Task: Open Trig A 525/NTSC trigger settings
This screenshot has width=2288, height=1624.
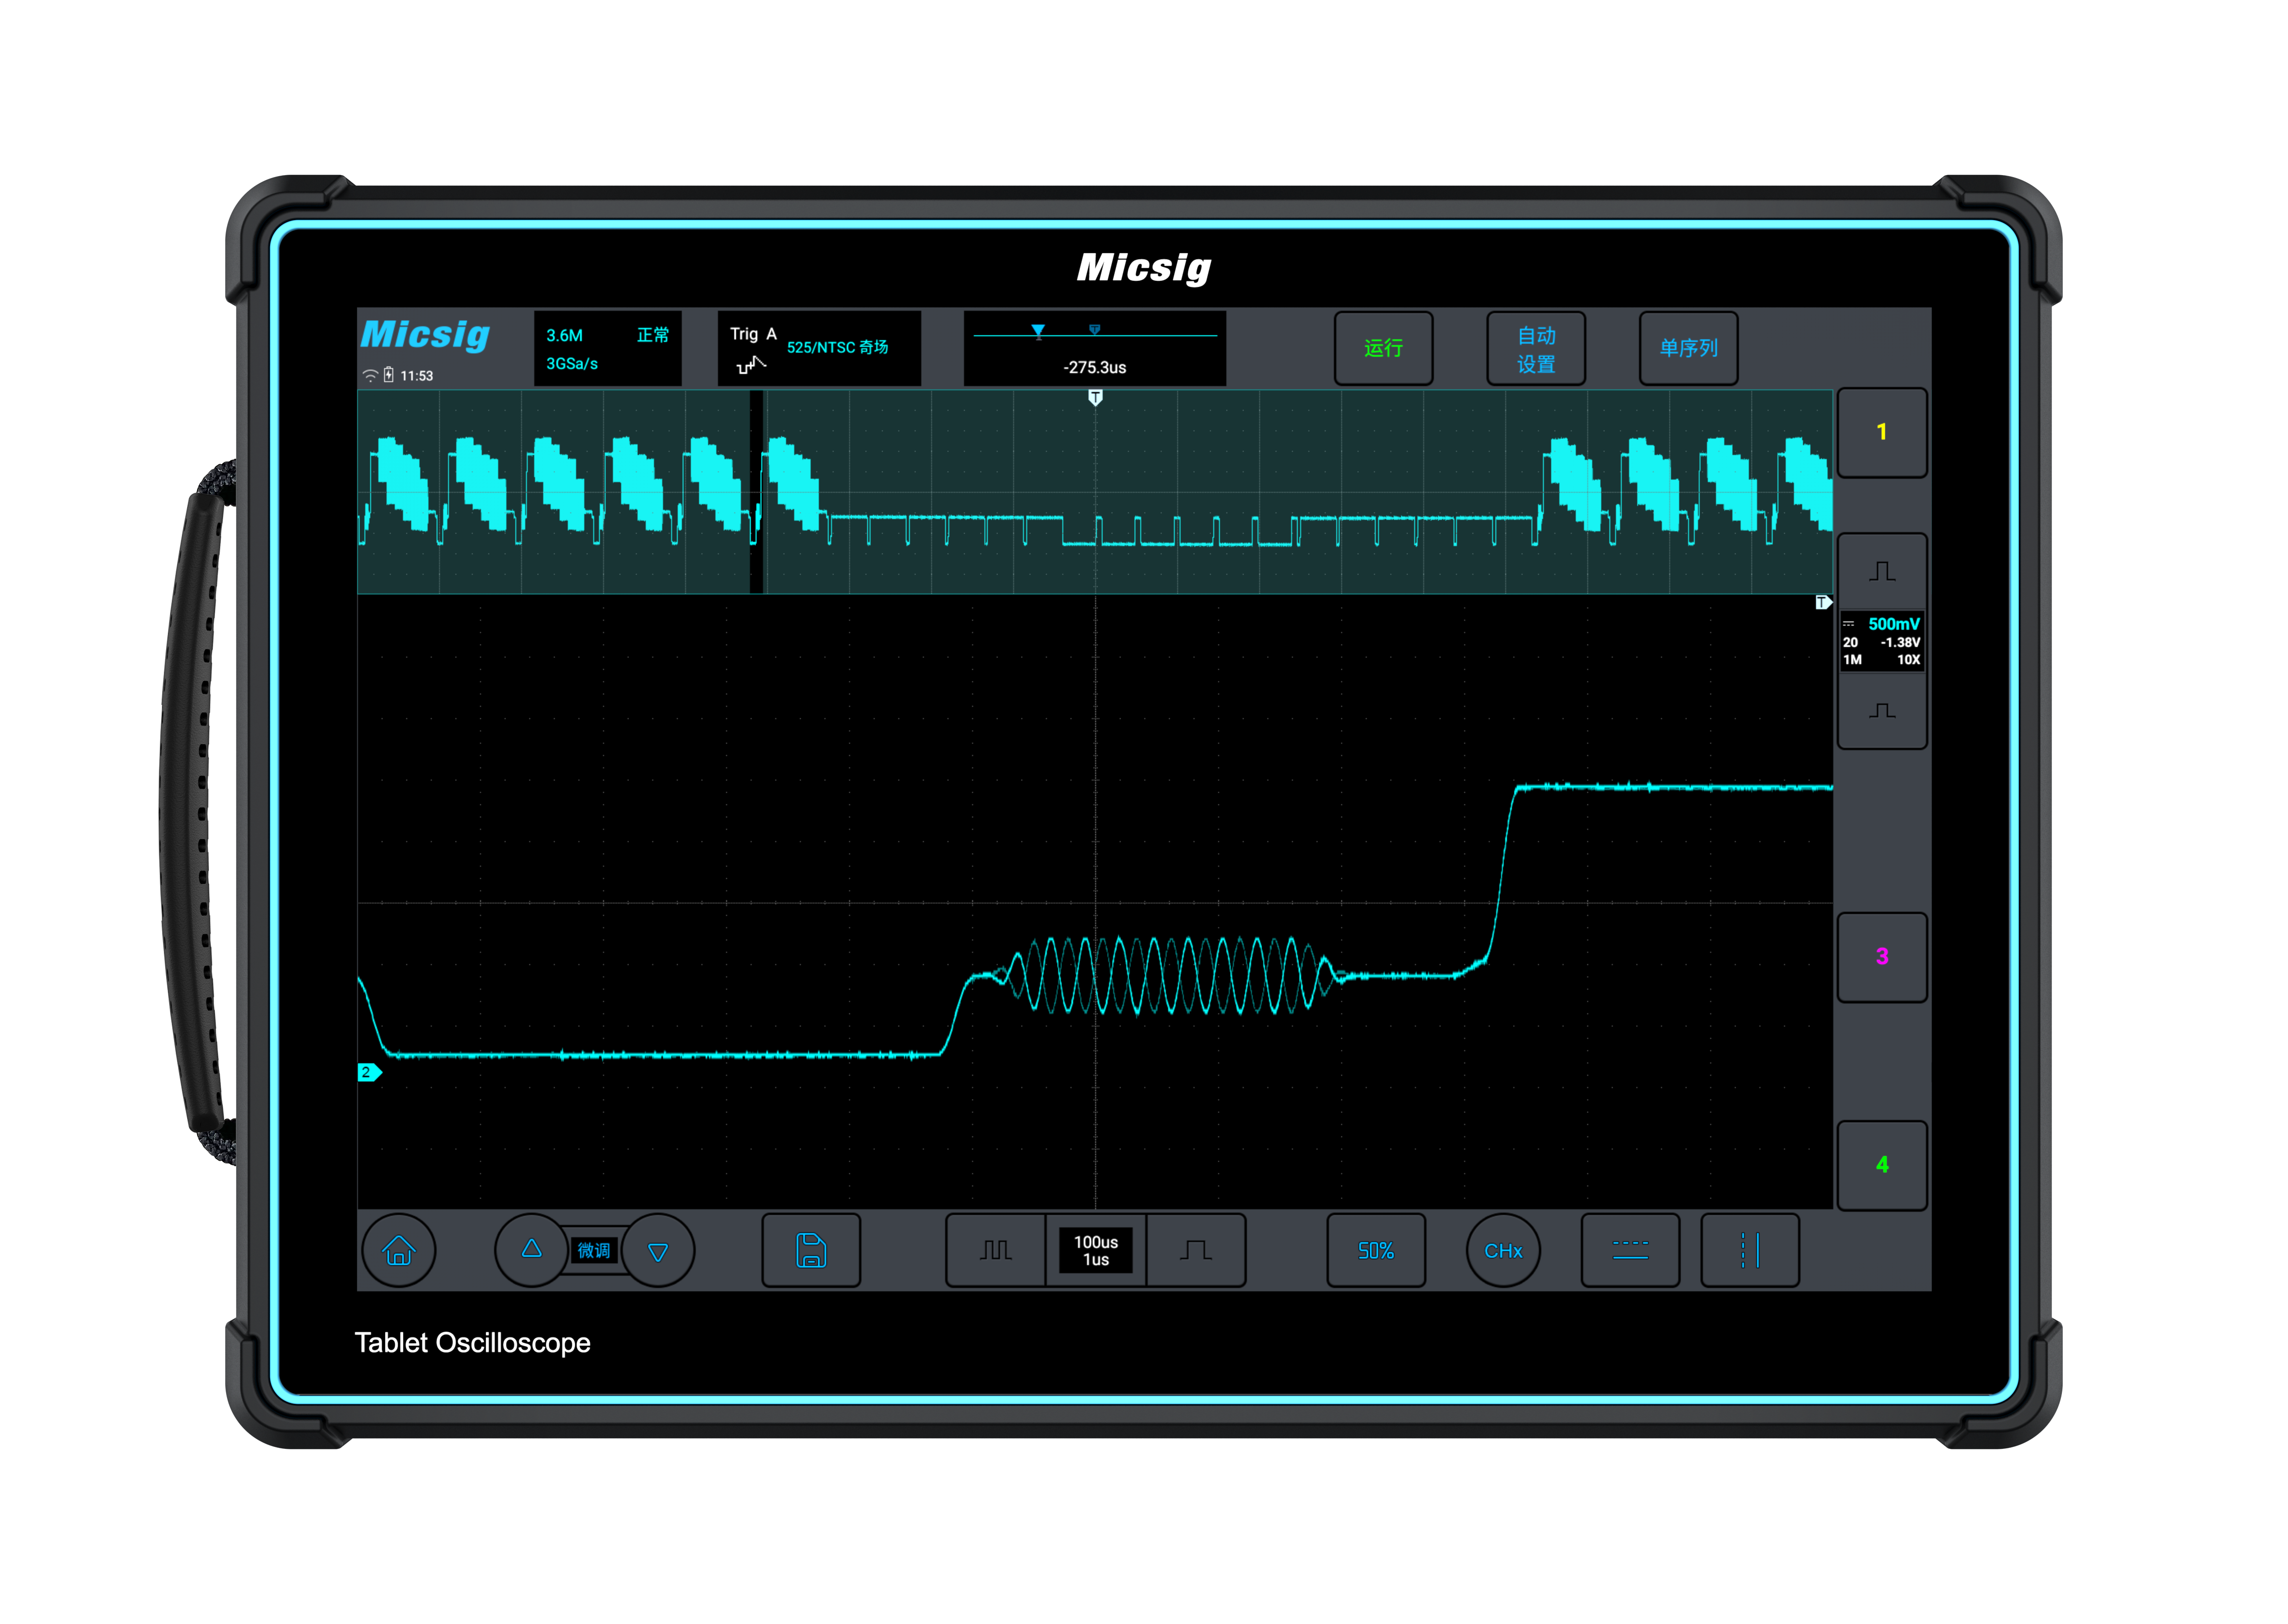Action: click(818, 348)
